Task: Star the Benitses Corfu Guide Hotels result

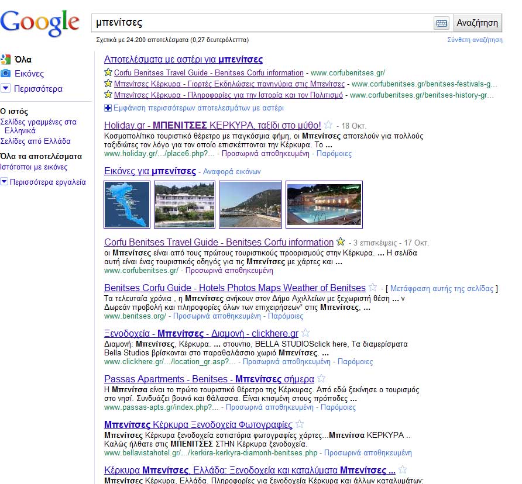Action: tap(373, 287)
